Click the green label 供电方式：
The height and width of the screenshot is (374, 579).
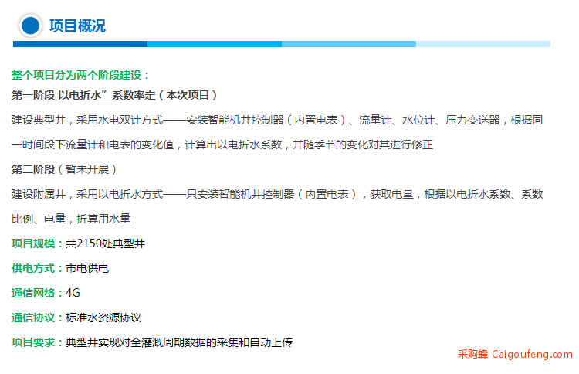pyautogui.click(x=39, y=268)
